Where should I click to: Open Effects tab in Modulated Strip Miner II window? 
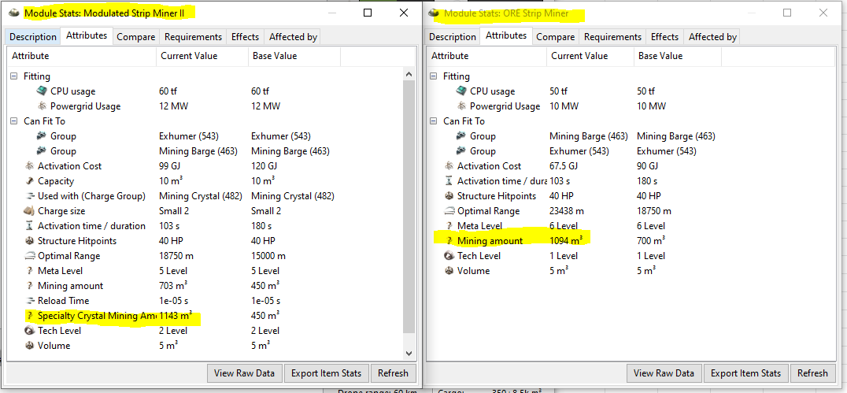coord(246,37)
